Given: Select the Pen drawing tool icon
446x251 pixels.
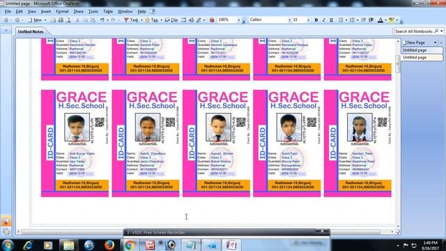Looking at the screenshot, I should pos(199,20).
